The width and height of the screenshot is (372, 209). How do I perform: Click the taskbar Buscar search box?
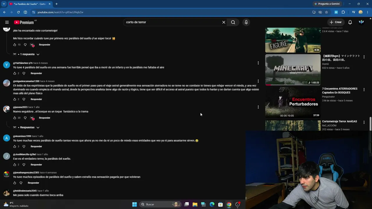coord(160,204)
